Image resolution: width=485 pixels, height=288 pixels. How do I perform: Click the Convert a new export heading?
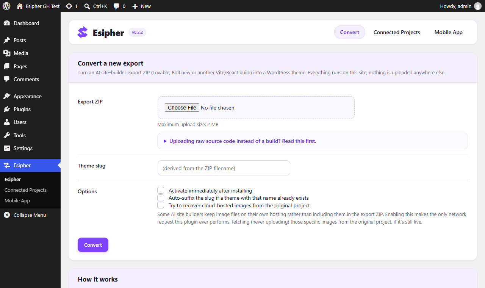point(111,63)
